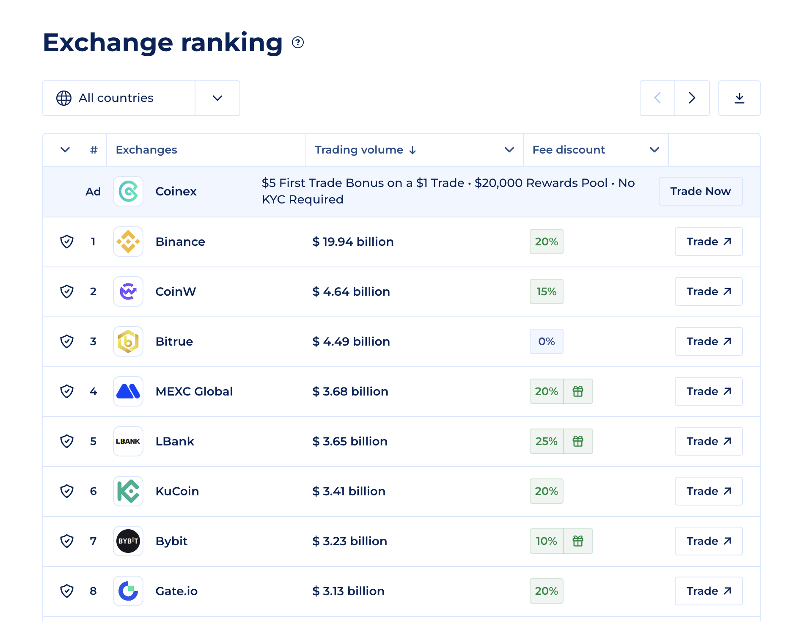Click the Bitrue logo
Image resolution: width=803 pixels, height=621 pixels.
128,341
